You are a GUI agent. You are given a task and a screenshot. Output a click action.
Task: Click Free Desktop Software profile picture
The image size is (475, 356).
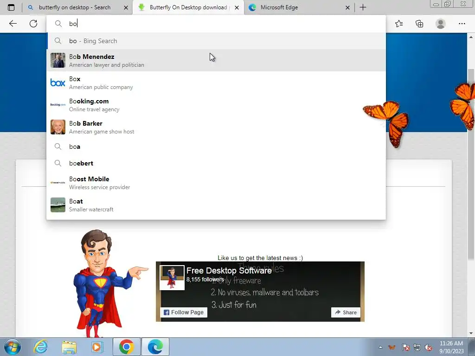click(172, 278)
